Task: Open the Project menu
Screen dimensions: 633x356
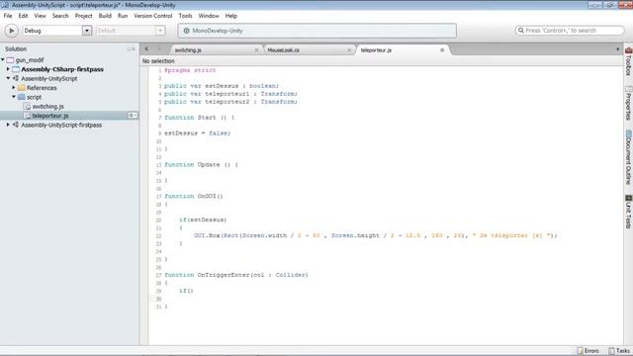Action: (x=83, y=16)
